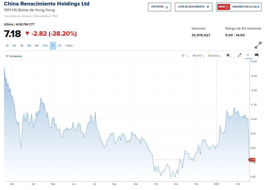The height and width of the screenshot is (190, 264).
Task: Click the export share icon
Action: [x=167, y=7]
